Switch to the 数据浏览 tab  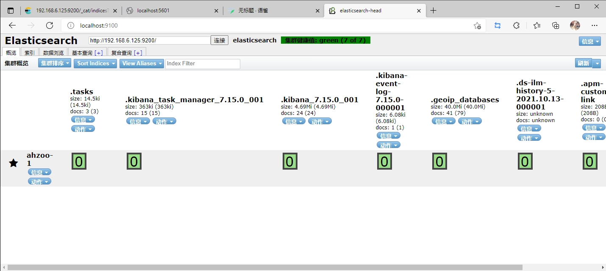[x=53, y=53]
